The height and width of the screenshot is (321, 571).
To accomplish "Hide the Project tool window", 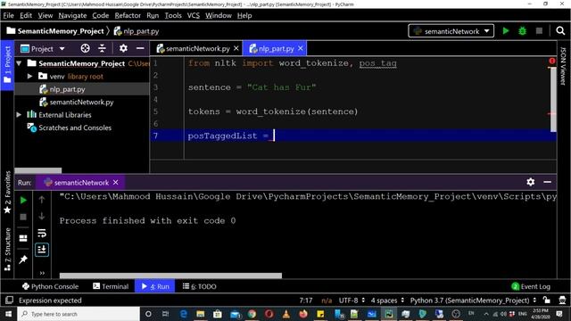I will pos(140,48).
